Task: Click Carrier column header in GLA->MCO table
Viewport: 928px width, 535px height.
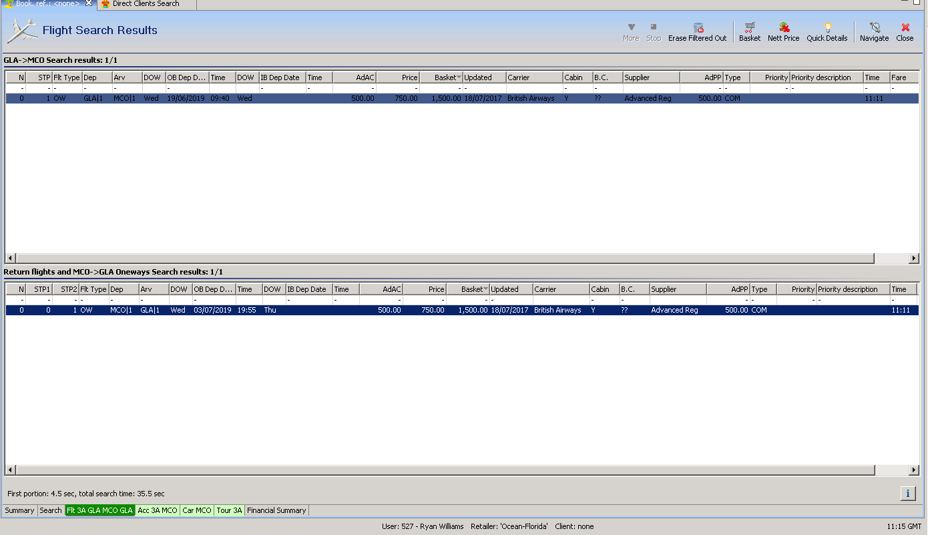Action: point(534,77)
